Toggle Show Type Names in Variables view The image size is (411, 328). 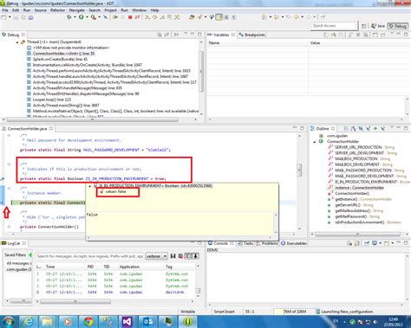(326, 35)
